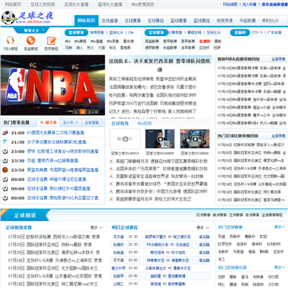Open 更多 next to 热门足球俱乐部

click(280, 267)
